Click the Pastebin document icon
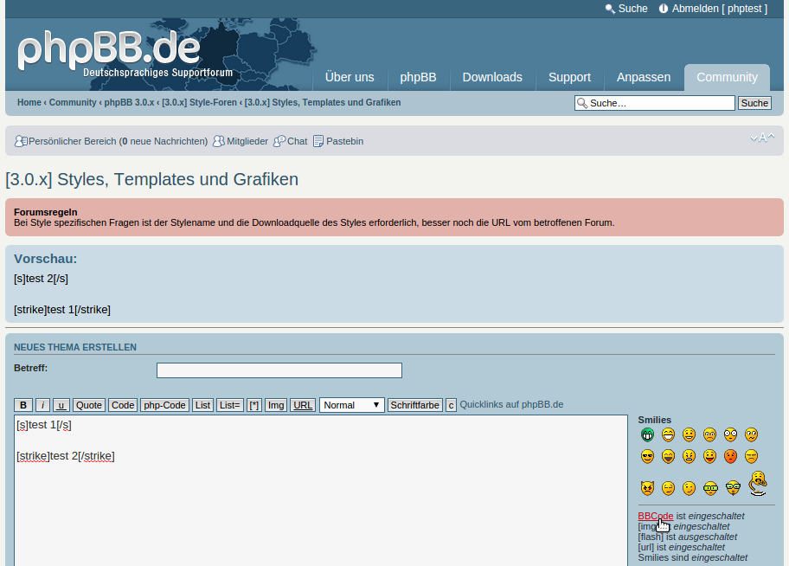The image size is (789, 566). point(318,141)
